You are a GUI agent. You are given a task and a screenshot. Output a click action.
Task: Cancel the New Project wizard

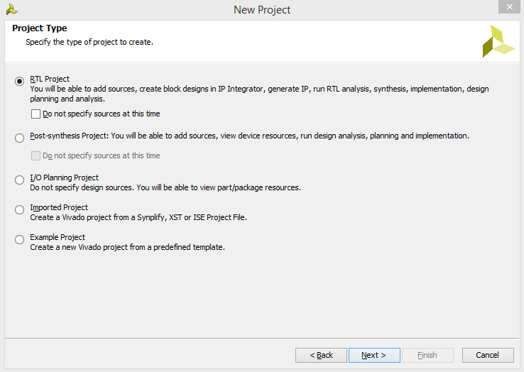pyautogui.click(x=488, y=355)
